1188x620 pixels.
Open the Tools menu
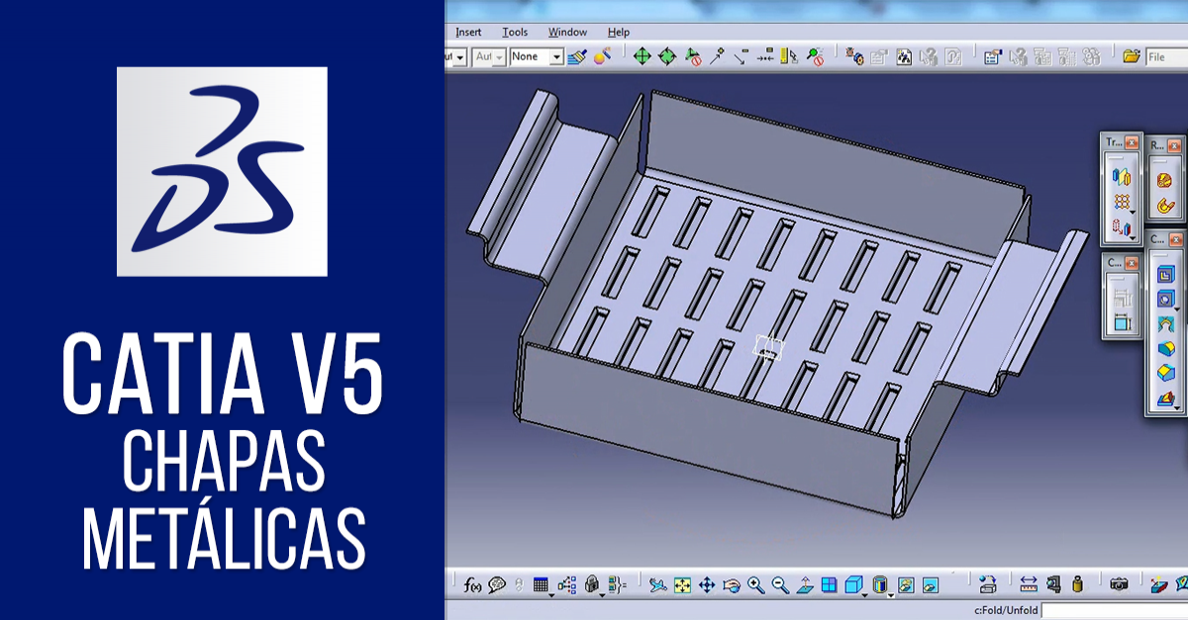coord(515,32)
